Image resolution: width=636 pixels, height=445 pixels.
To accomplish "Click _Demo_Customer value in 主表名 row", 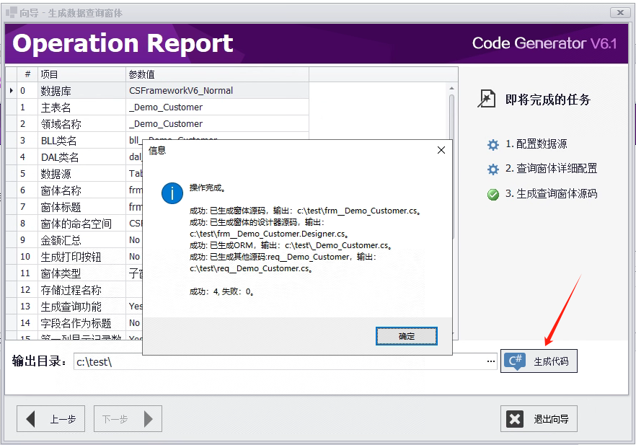I will (217, 107).
